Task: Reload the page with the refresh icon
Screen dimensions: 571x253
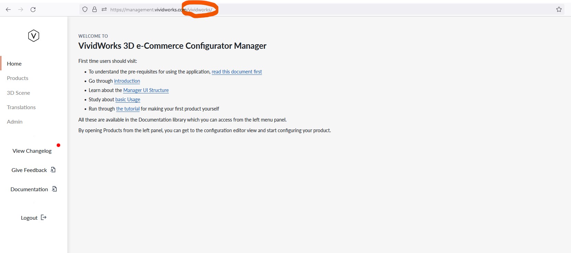Action: pyautogui.click(x=33, y=10)
